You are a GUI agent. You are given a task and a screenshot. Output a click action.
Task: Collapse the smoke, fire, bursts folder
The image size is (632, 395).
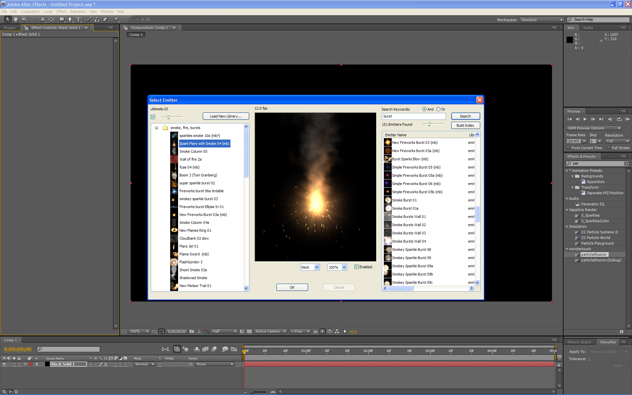coord(156,128)
